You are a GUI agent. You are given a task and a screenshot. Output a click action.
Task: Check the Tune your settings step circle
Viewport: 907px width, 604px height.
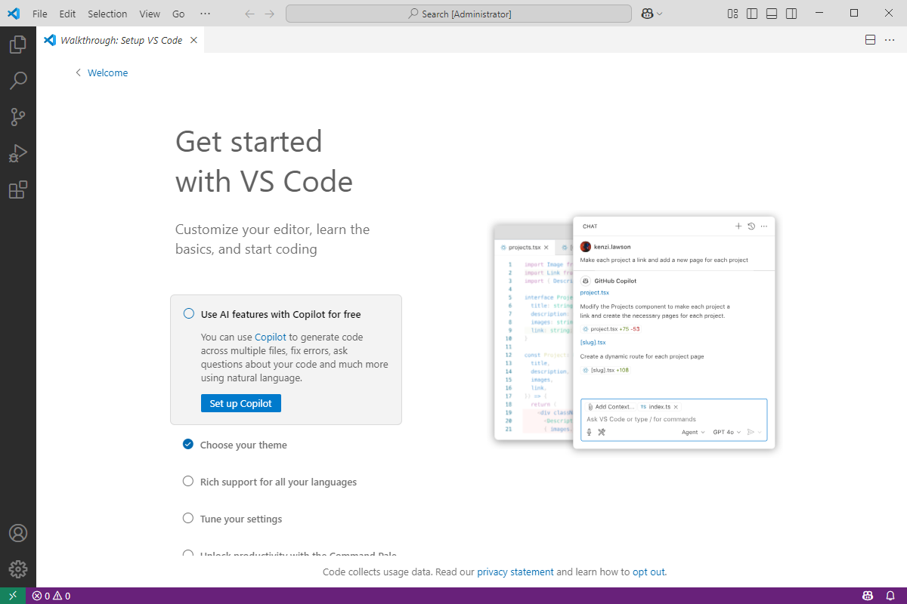[188, 518]
